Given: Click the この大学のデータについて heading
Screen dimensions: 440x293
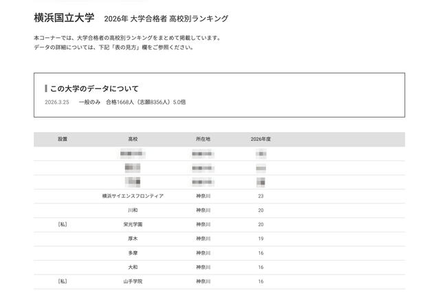Looking at the screenshot, I should (94, 89).
